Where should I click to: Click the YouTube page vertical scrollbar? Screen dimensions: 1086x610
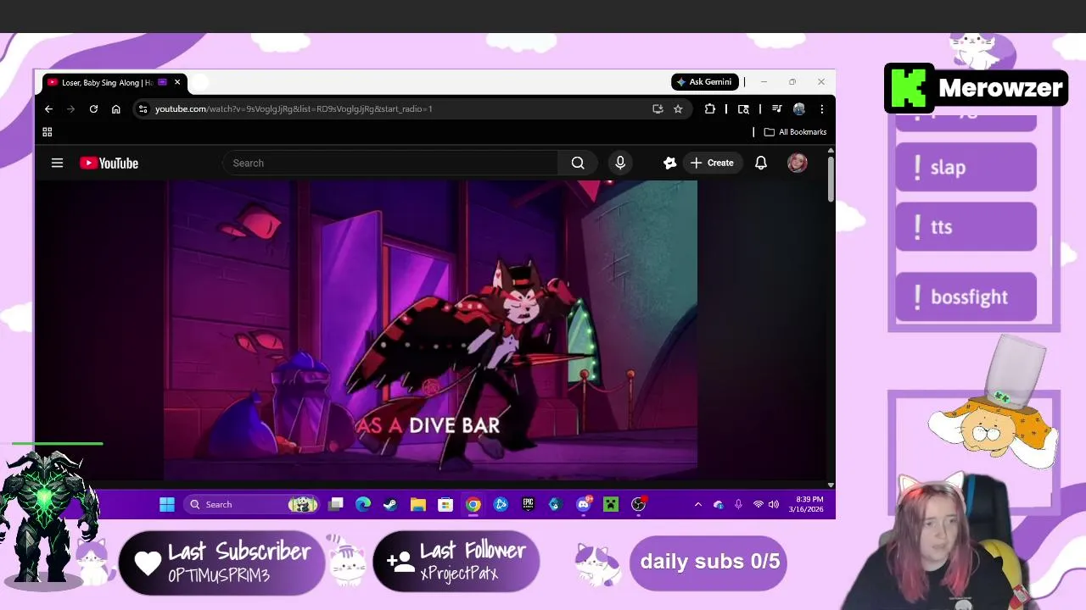pyautogui.click(x=831, y=178)
